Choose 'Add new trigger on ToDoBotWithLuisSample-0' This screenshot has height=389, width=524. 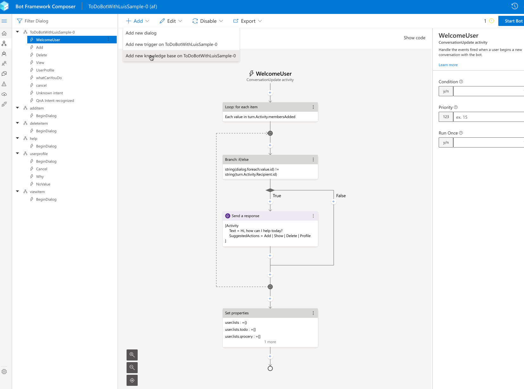[171, 44]
